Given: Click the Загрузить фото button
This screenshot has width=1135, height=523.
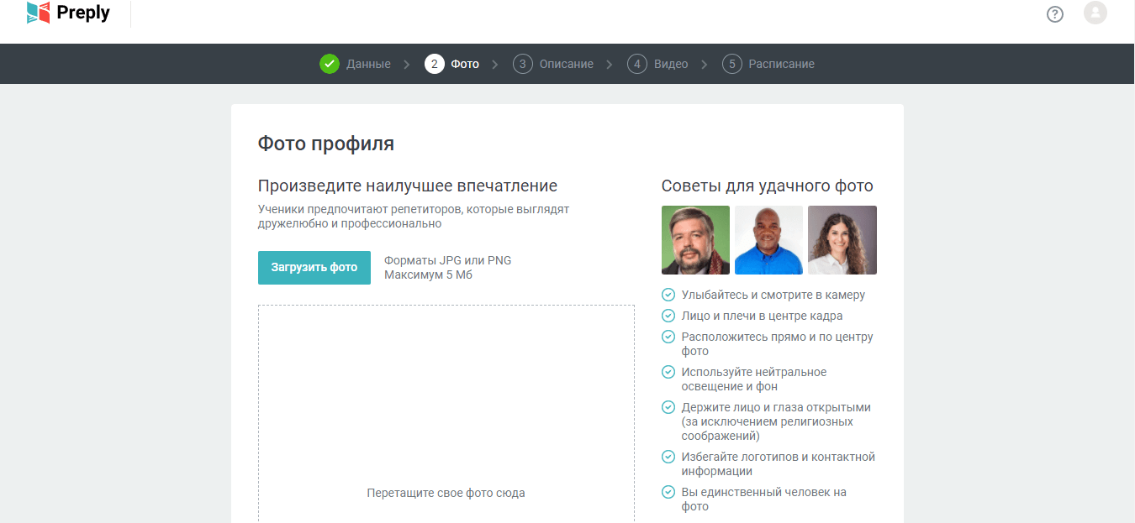Looking at the screenshot, I should (314, 268).
